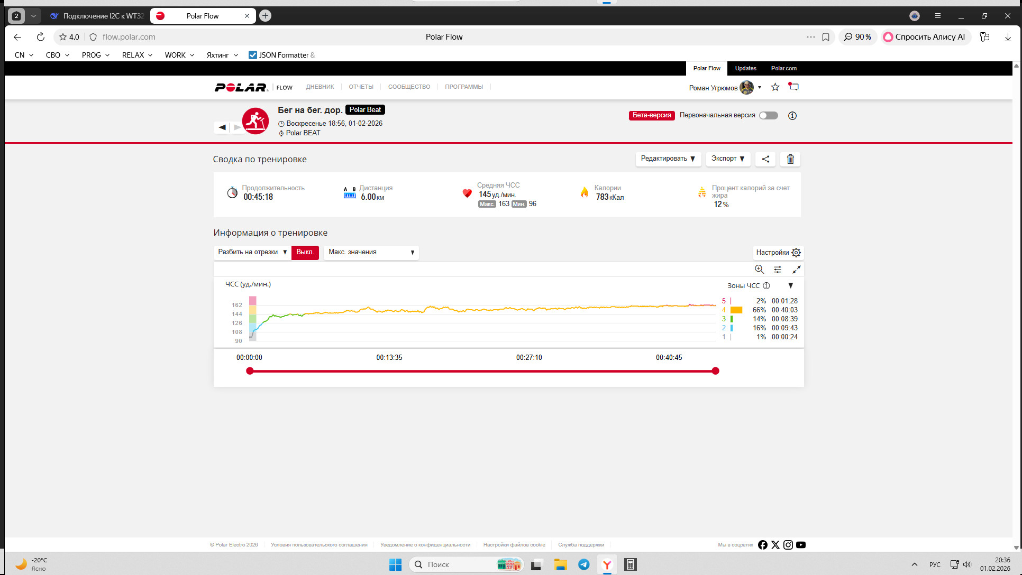The width and height of the screenshot is (1022, 575).
Task: Go to previous workout with left arrow
Action: [x=222, y=127]
